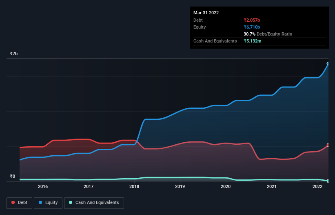Viewport: 335px width, 215px height.
Task: Click the 2022 x-axis label
Action: coord(317,186)
